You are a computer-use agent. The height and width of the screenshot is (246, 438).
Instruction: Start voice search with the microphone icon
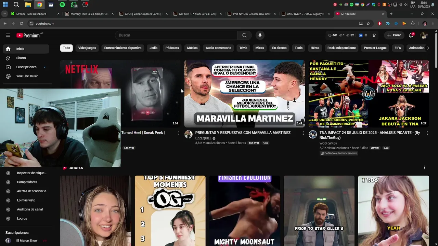(x=260, y=35)
